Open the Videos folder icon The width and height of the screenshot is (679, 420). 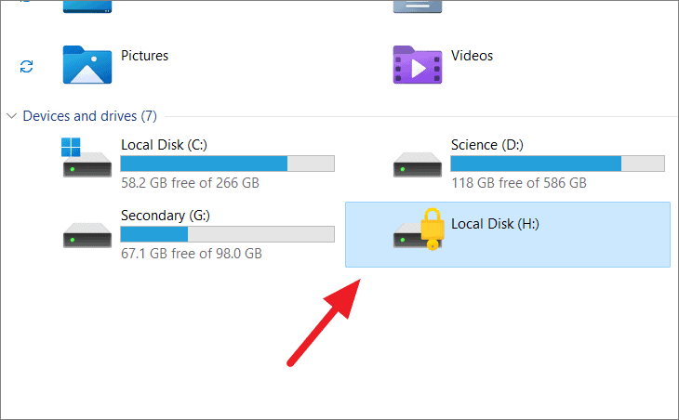pyautogui.click(x=418, y=64)
